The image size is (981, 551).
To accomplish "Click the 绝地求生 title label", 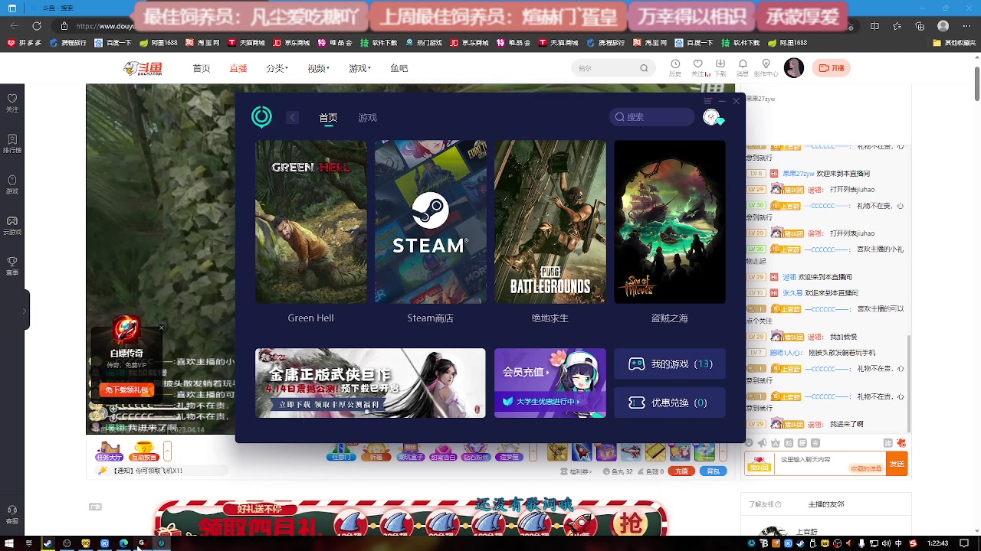I will (x=550, y=318).
